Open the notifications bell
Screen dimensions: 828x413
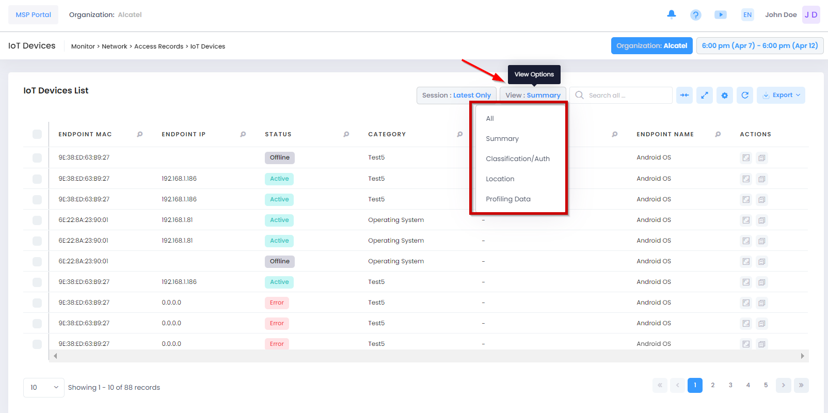coord(671,14)
